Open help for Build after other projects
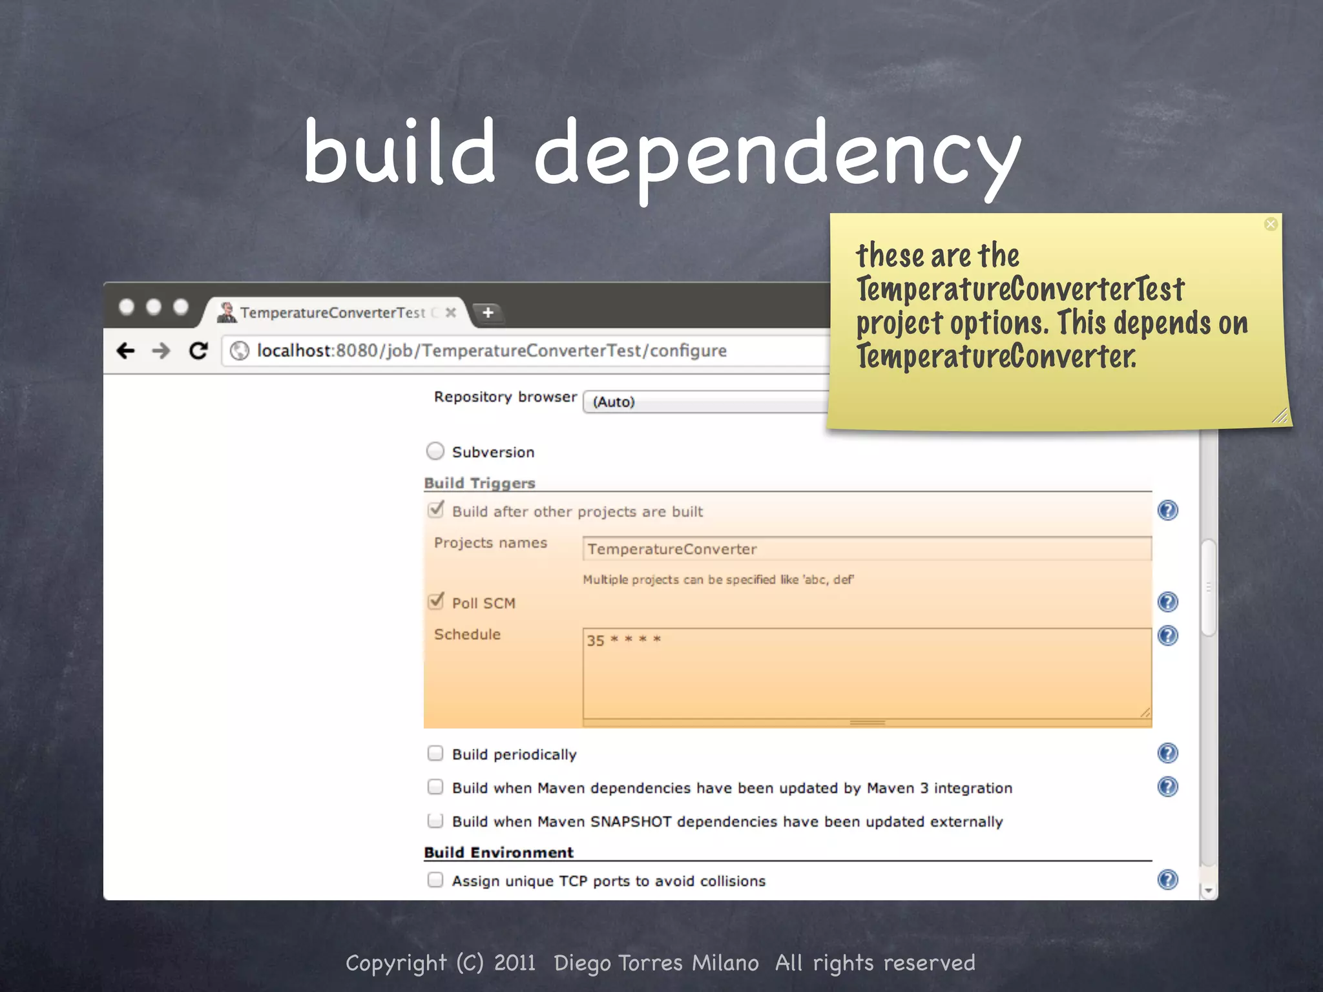This screenshot has width=1323, height=992. pyautogui.click(x=1167, y=510)
